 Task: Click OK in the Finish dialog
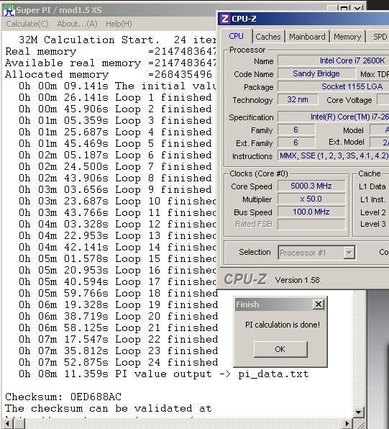pos(280,349)
